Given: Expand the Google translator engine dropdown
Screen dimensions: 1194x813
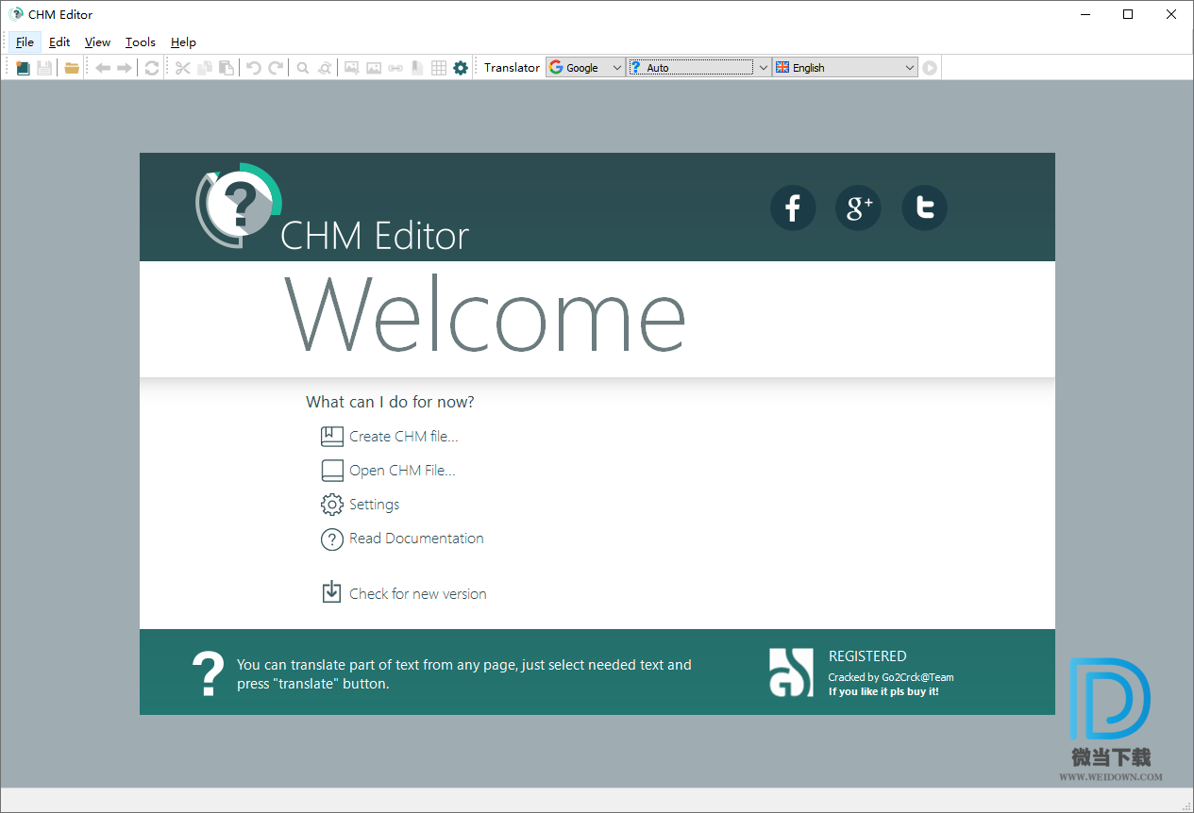Looking at the screenshot, I should pyautogui.click(x=617, y=68).
